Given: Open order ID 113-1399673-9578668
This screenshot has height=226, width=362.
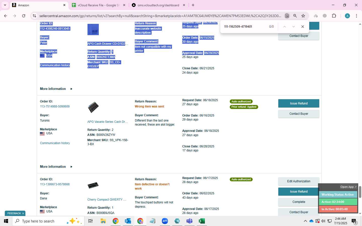Looking at the screenshot, I should pos(55,184).
